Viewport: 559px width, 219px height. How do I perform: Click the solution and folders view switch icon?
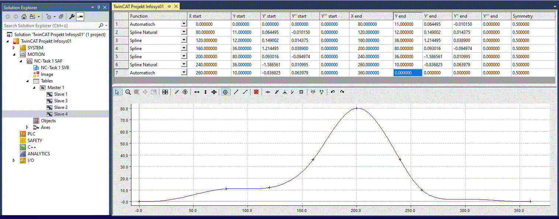tap(33, 17)
